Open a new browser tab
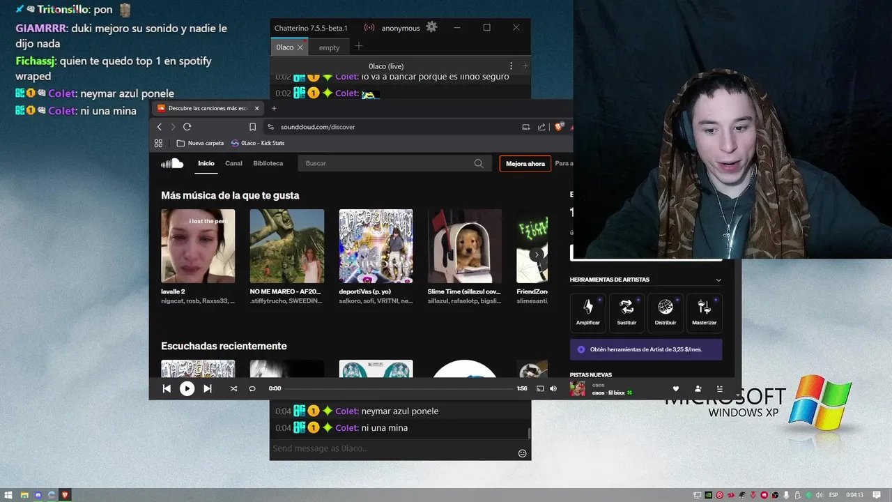The height and width of the screenshot is (502, 892). [x=274, y=108]
